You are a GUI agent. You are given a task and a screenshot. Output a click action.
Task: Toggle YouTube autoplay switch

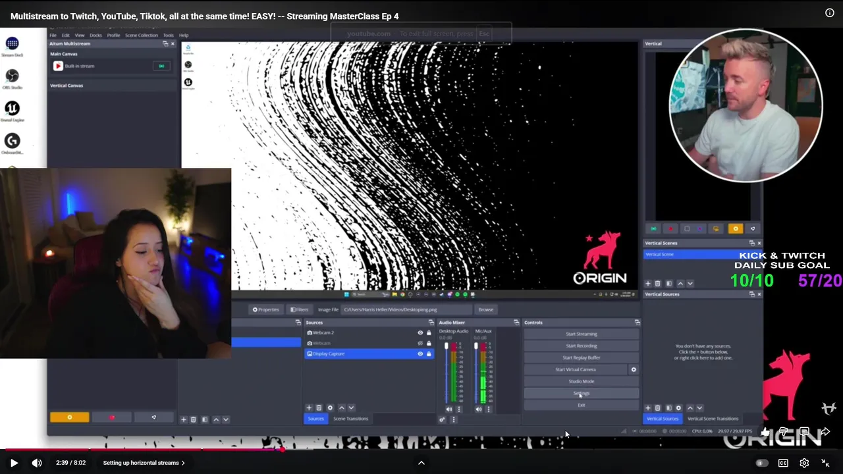[x=761, y=463]
